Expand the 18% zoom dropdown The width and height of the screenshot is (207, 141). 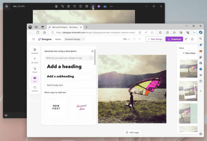(x=126, y=39)
